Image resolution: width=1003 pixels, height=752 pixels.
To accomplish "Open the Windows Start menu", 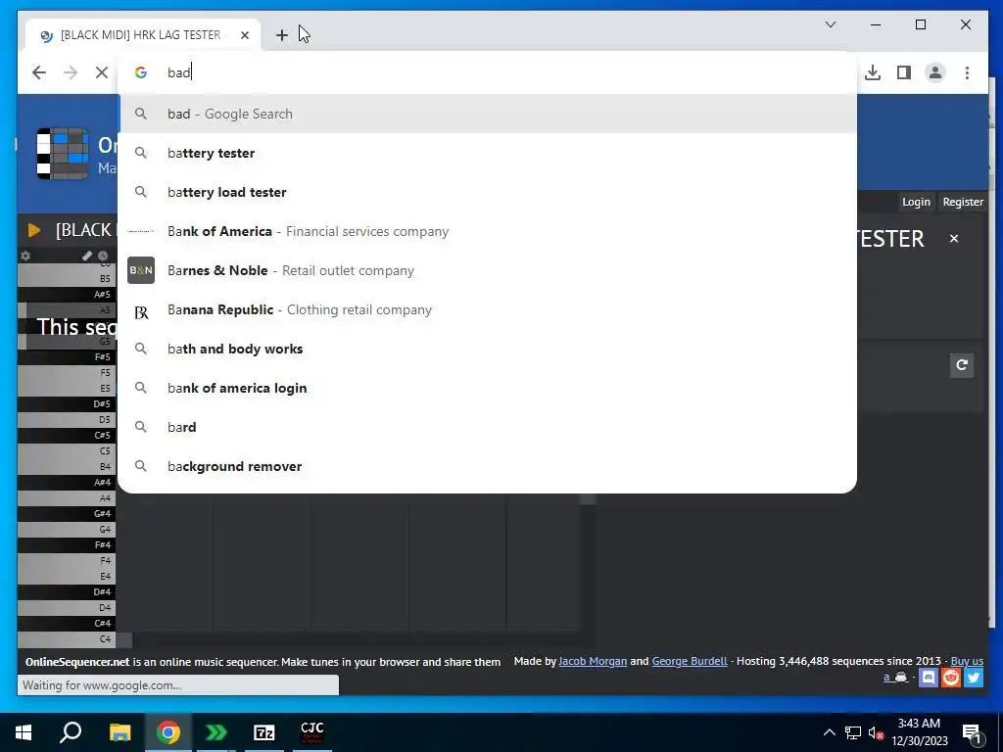I will [x=24, y=732].
